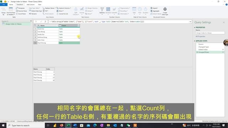
Task: Open Added Index step settings gear
Action: click(x=223, y=49)
